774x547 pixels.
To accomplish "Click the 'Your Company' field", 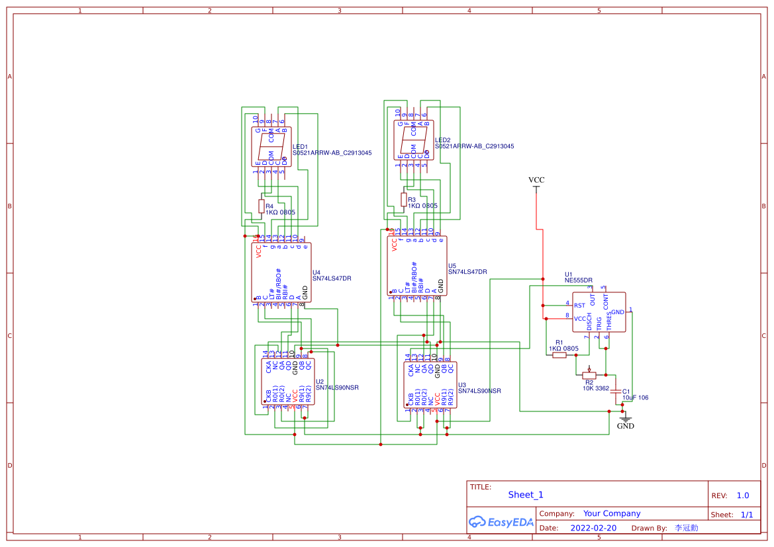I will point(612,513).
